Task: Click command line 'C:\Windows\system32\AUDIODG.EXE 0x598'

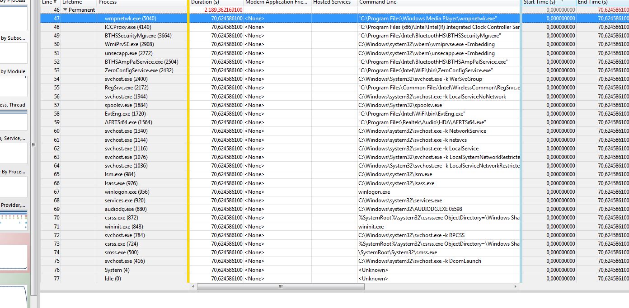Action: 410,209
